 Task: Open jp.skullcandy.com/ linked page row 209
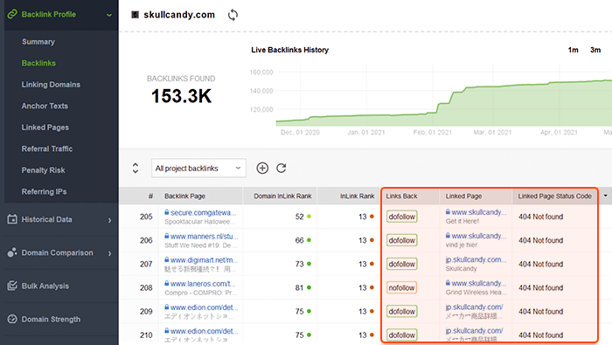474,307
